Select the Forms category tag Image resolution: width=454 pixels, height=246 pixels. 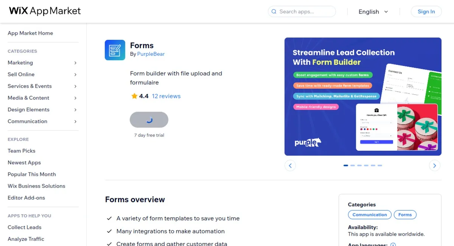[405, 215]
